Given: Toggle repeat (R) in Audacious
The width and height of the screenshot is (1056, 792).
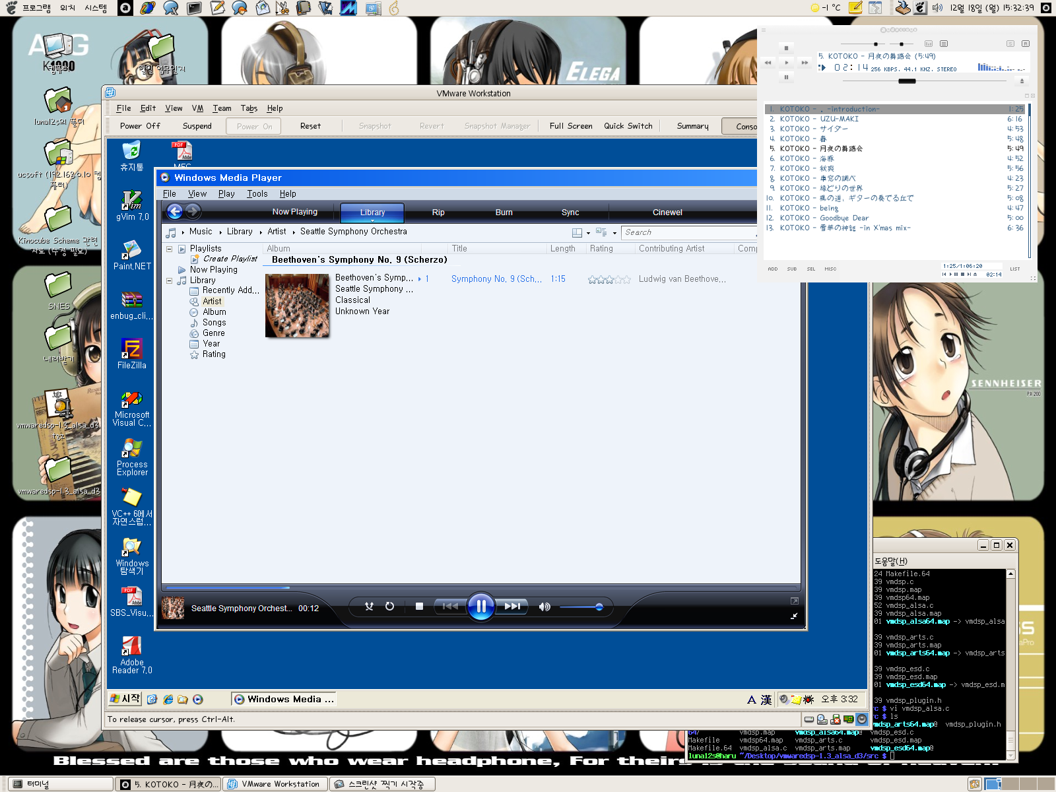Looking at the screenshot, I should [x=1026, y=44].
